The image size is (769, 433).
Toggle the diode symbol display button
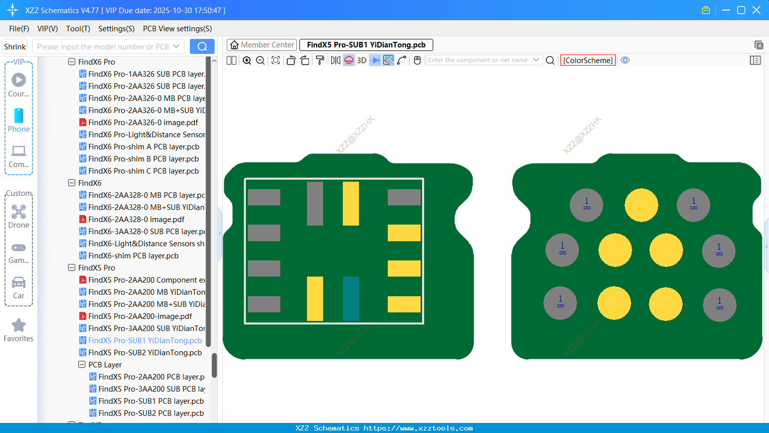click(375, 61)
